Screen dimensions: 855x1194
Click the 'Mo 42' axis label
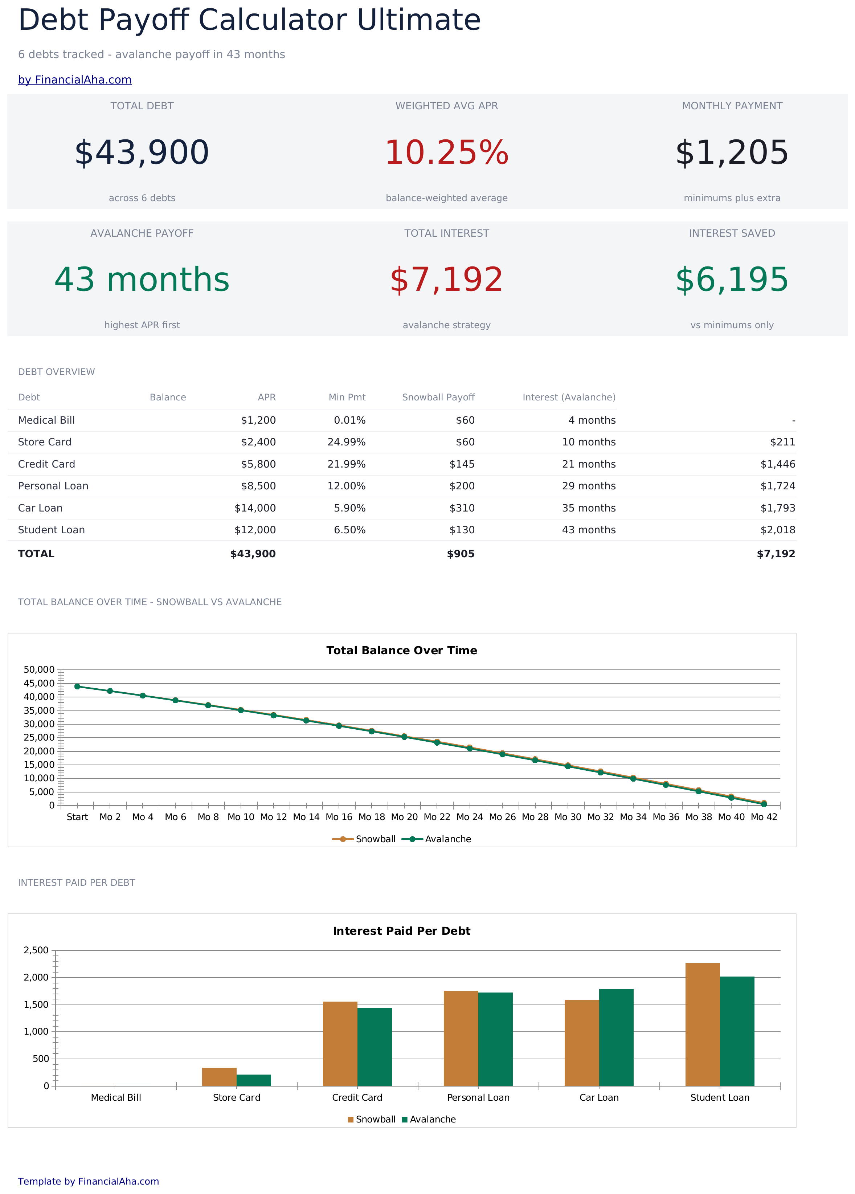pyautogui.click(x=764, y=817)
